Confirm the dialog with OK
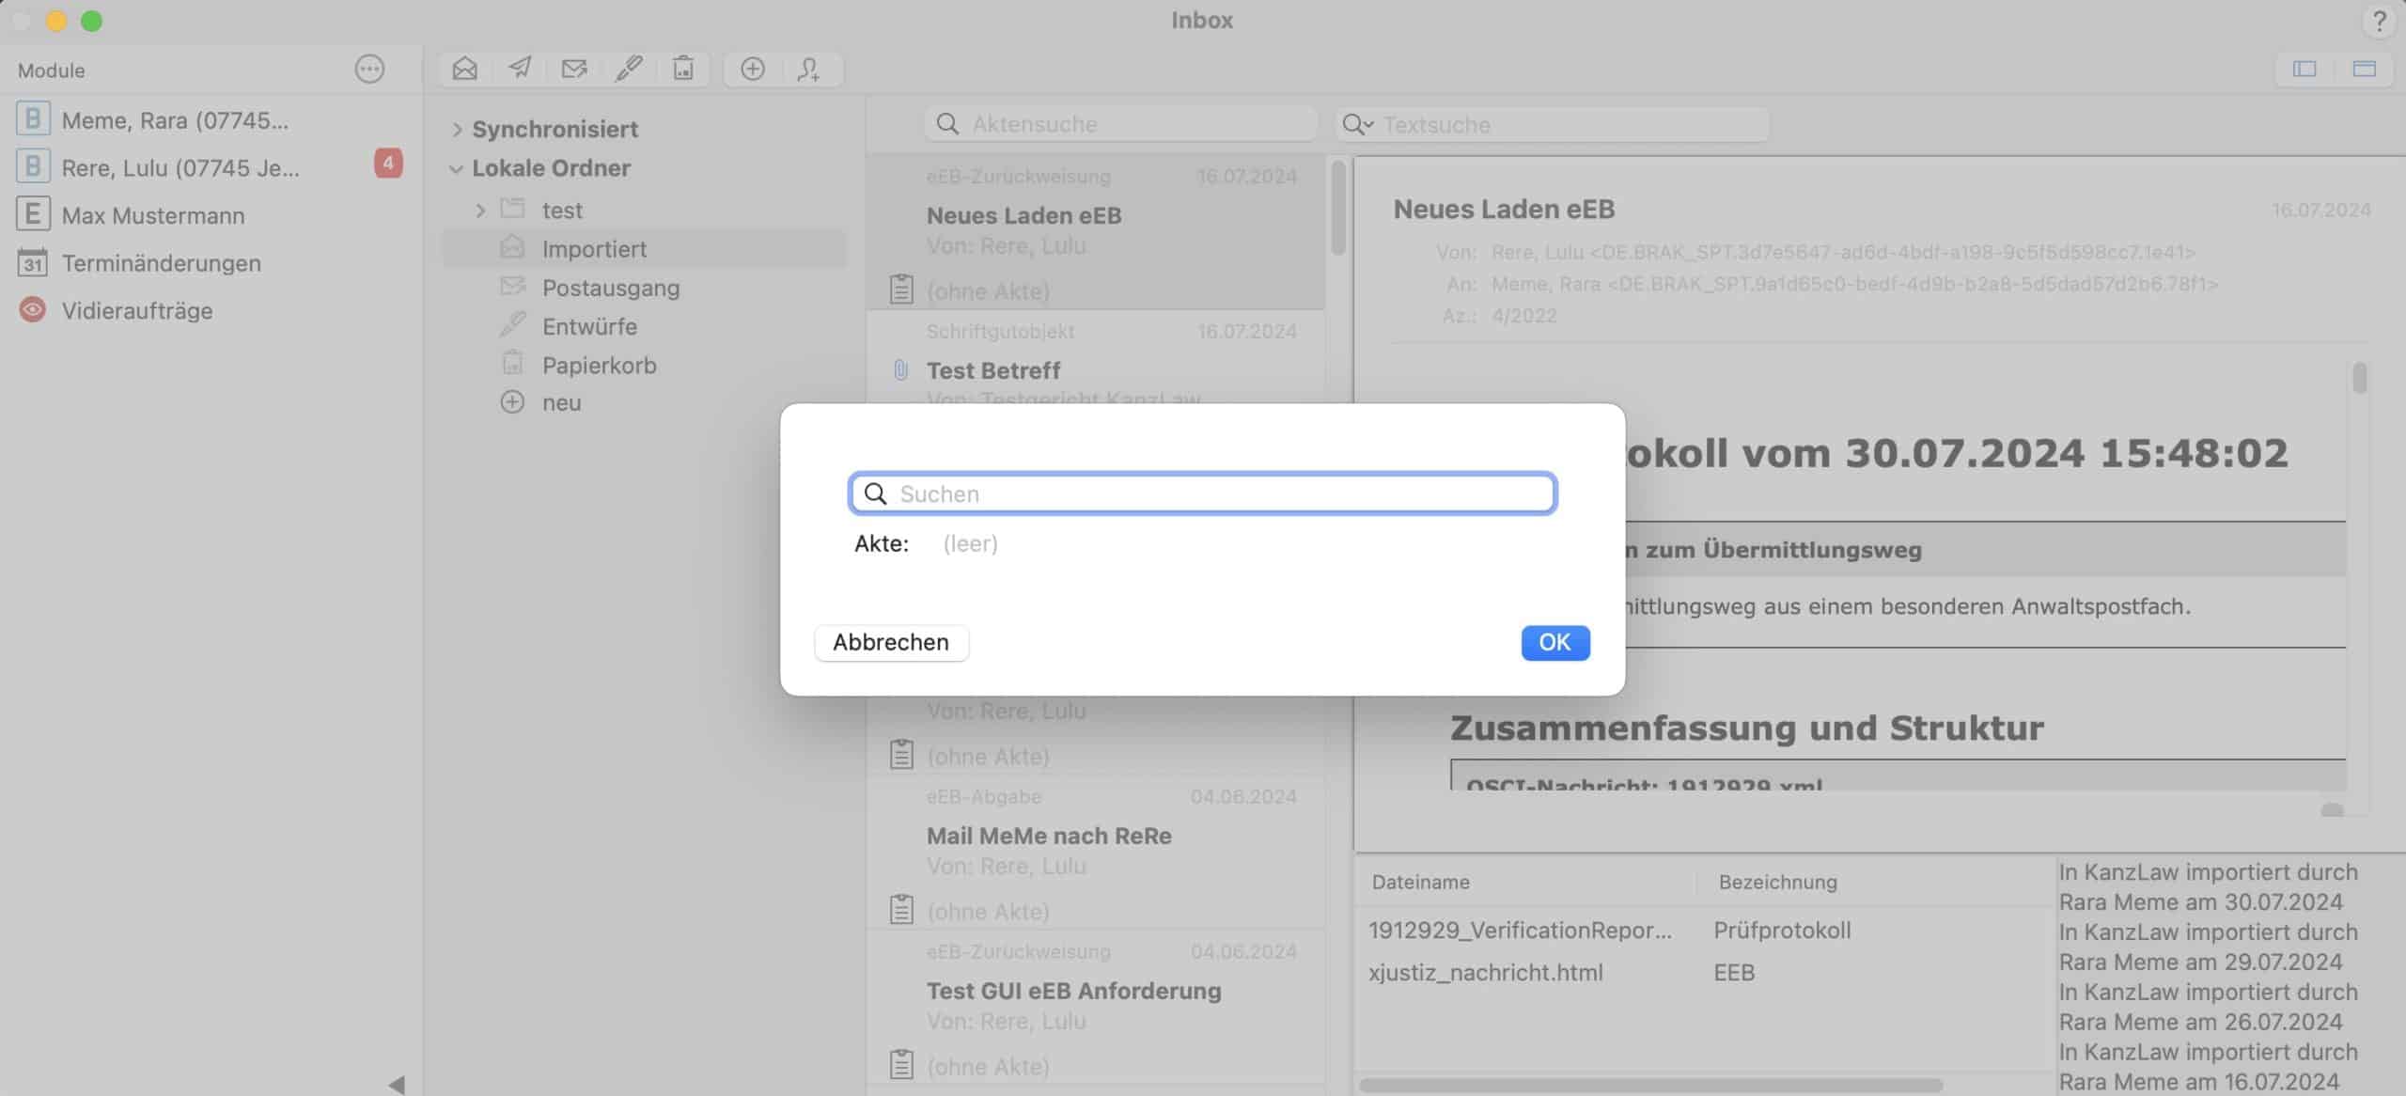This screenshot has height=1096, width=2406. [x=1555, y=642]
